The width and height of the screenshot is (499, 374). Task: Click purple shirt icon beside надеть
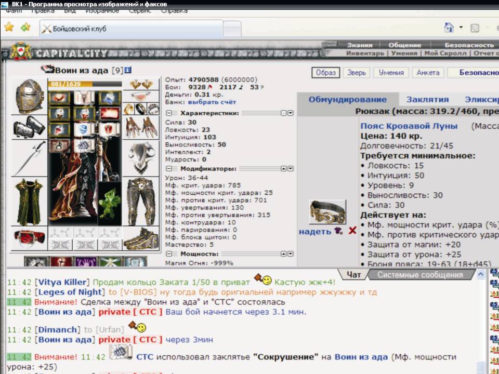click(338, 231)
